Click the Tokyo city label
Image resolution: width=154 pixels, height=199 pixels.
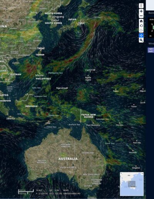click(82, 23)
